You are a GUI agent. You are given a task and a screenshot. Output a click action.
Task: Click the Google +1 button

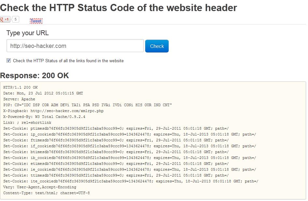click(x=5, y=20)
